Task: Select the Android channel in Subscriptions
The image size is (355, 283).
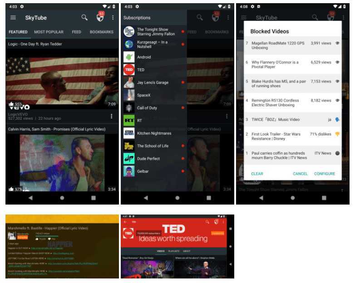Action: [154, 57]
